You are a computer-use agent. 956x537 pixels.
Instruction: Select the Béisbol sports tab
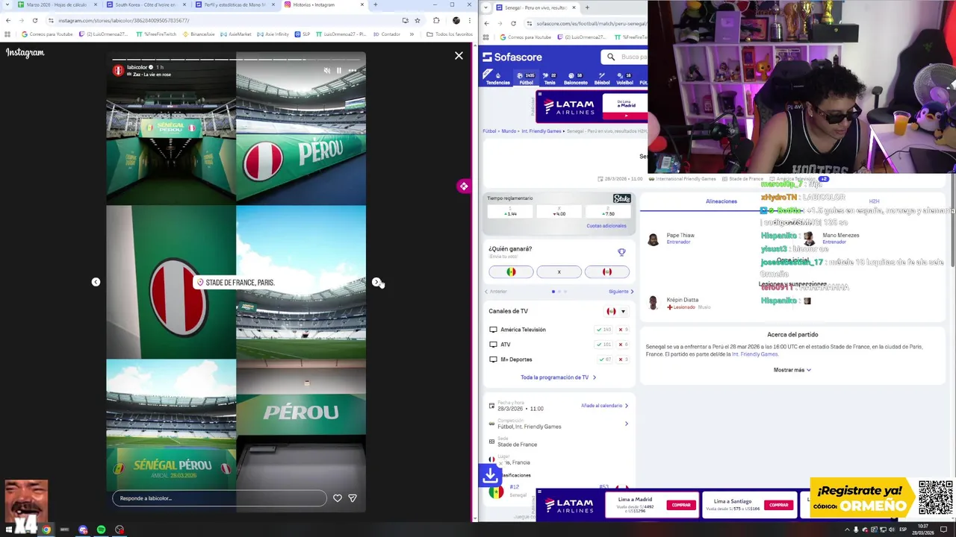pyautogui.click(x=602, y=78)
